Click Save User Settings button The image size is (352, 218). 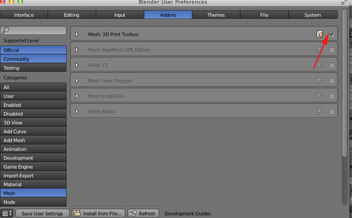point(42,213)
